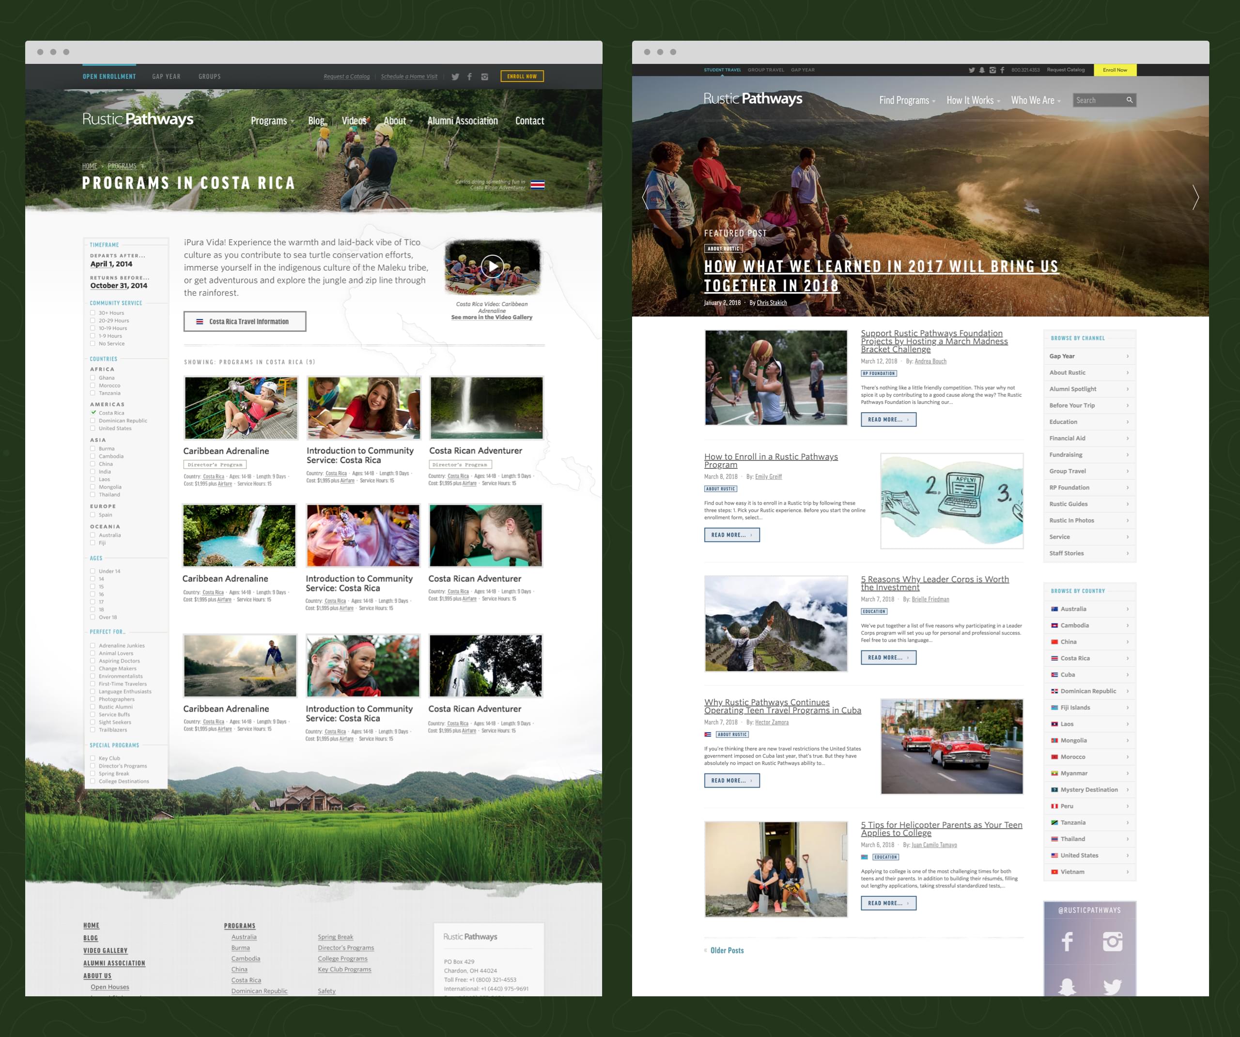
Task: Advance hero slider with right arrow
Action: [1195, 197]
